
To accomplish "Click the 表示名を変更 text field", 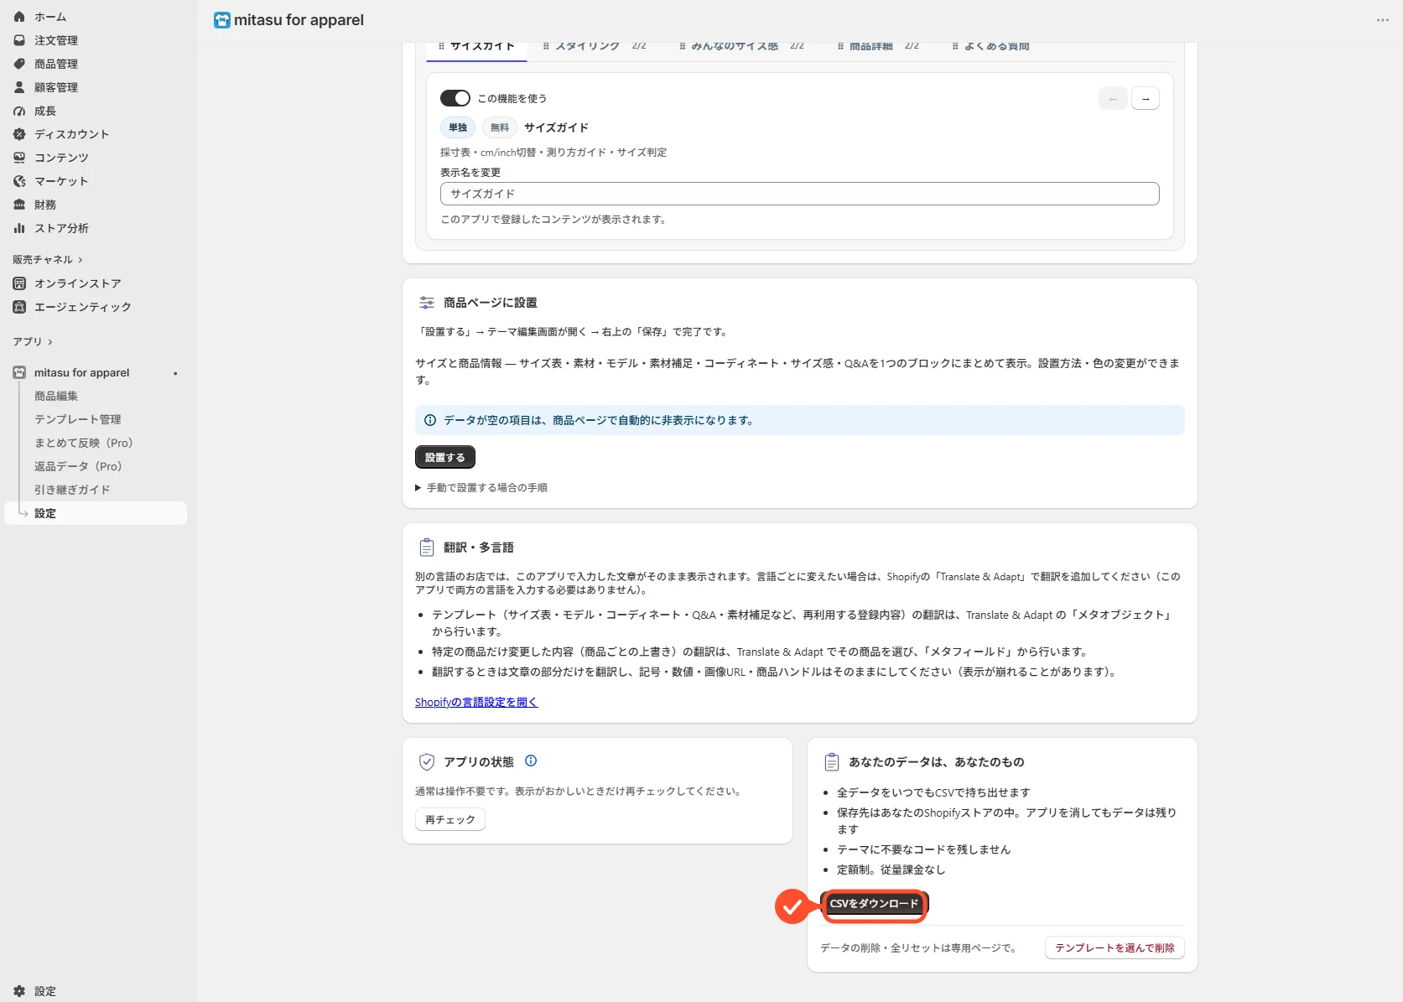I will 799,194.
